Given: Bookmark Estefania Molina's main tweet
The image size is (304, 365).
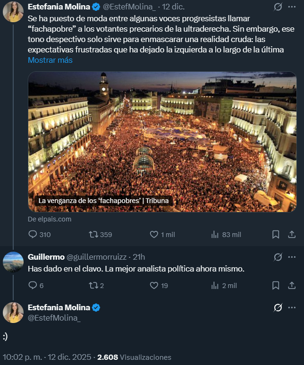Looking at the screenshot, I should pos(276,234).
